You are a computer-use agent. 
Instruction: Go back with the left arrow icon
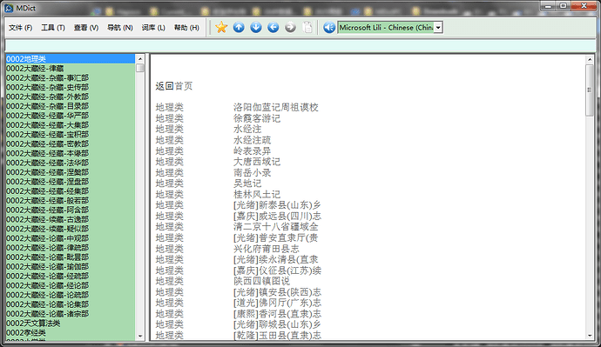click(273, 27)
